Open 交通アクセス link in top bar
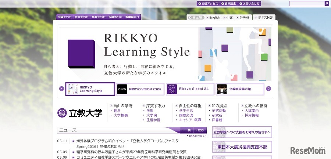Viewport: 331px width, 159px height. tap(208, 4)
